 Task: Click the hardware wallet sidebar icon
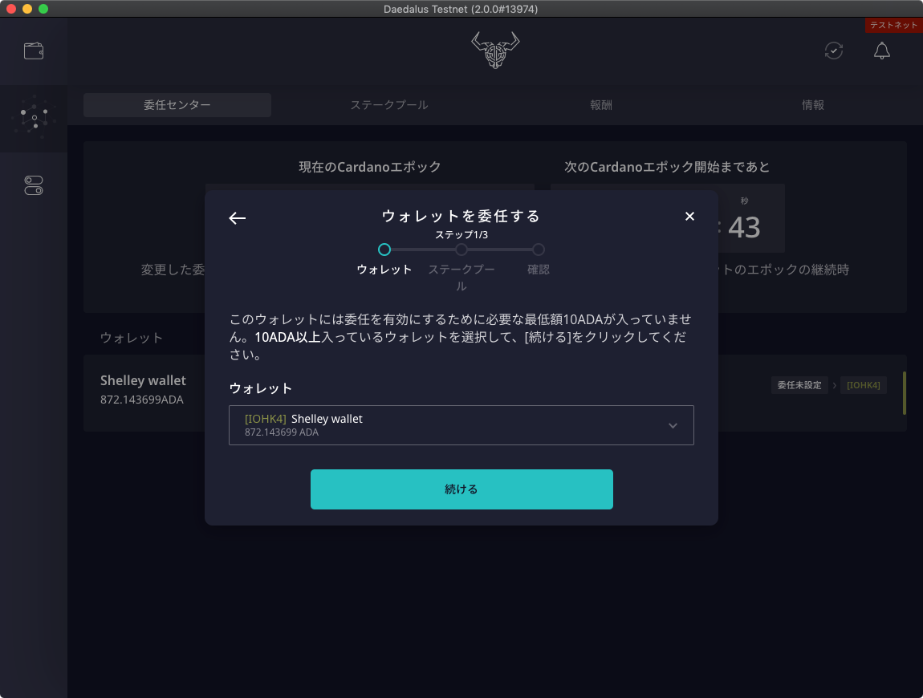click(x=34, y=185)
